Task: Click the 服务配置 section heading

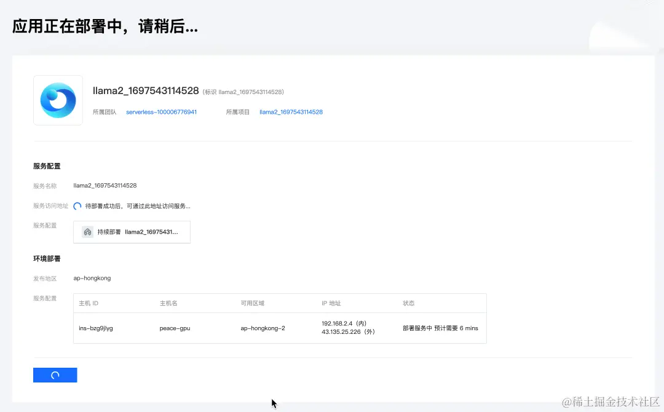Action: (47, 166)
